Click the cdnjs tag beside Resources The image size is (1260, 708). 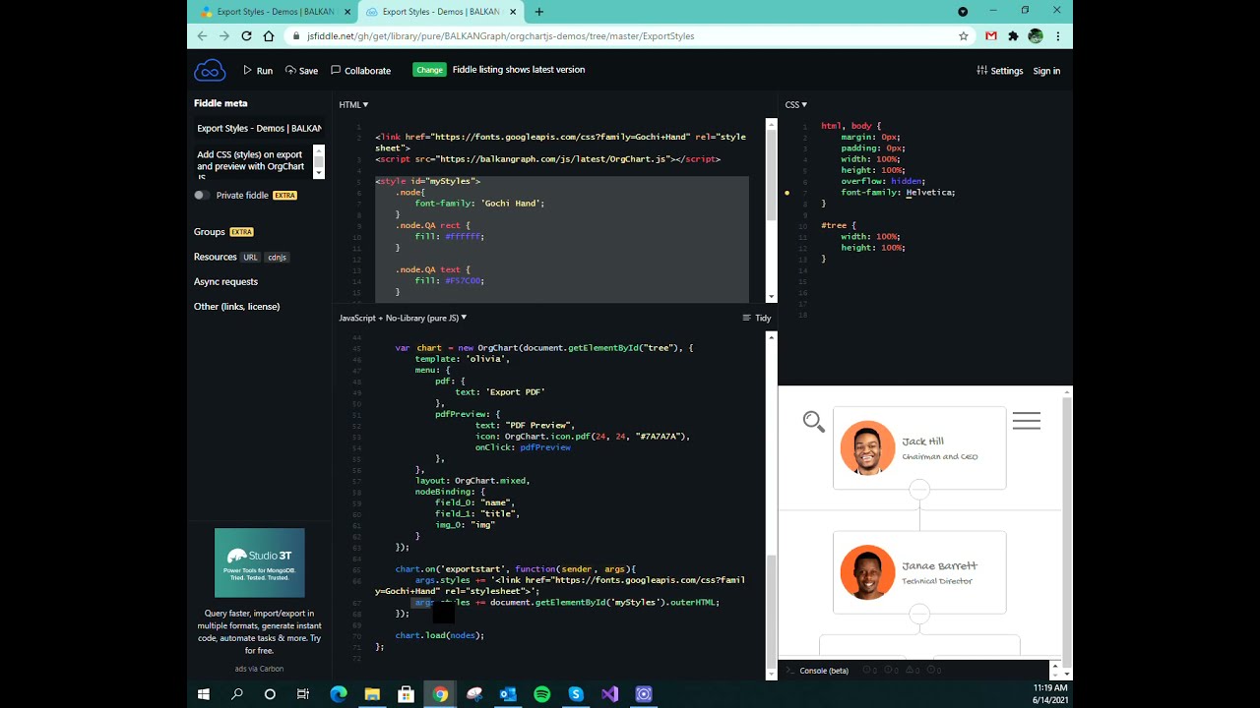coord(278,258)
